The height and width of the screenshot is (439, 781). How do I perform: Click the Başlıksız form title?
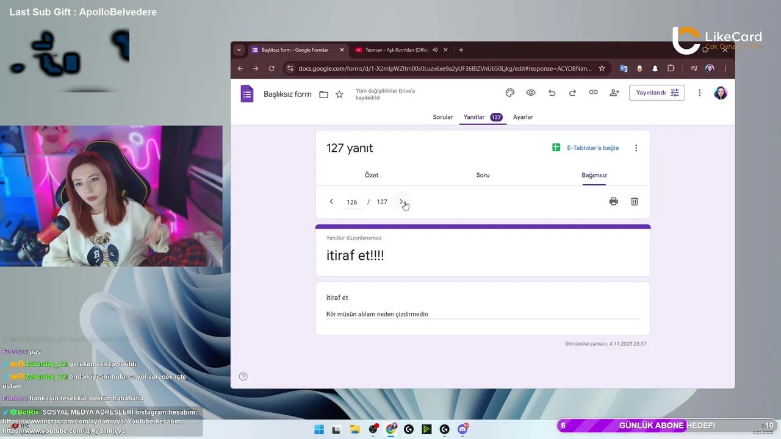pos(287,94)
